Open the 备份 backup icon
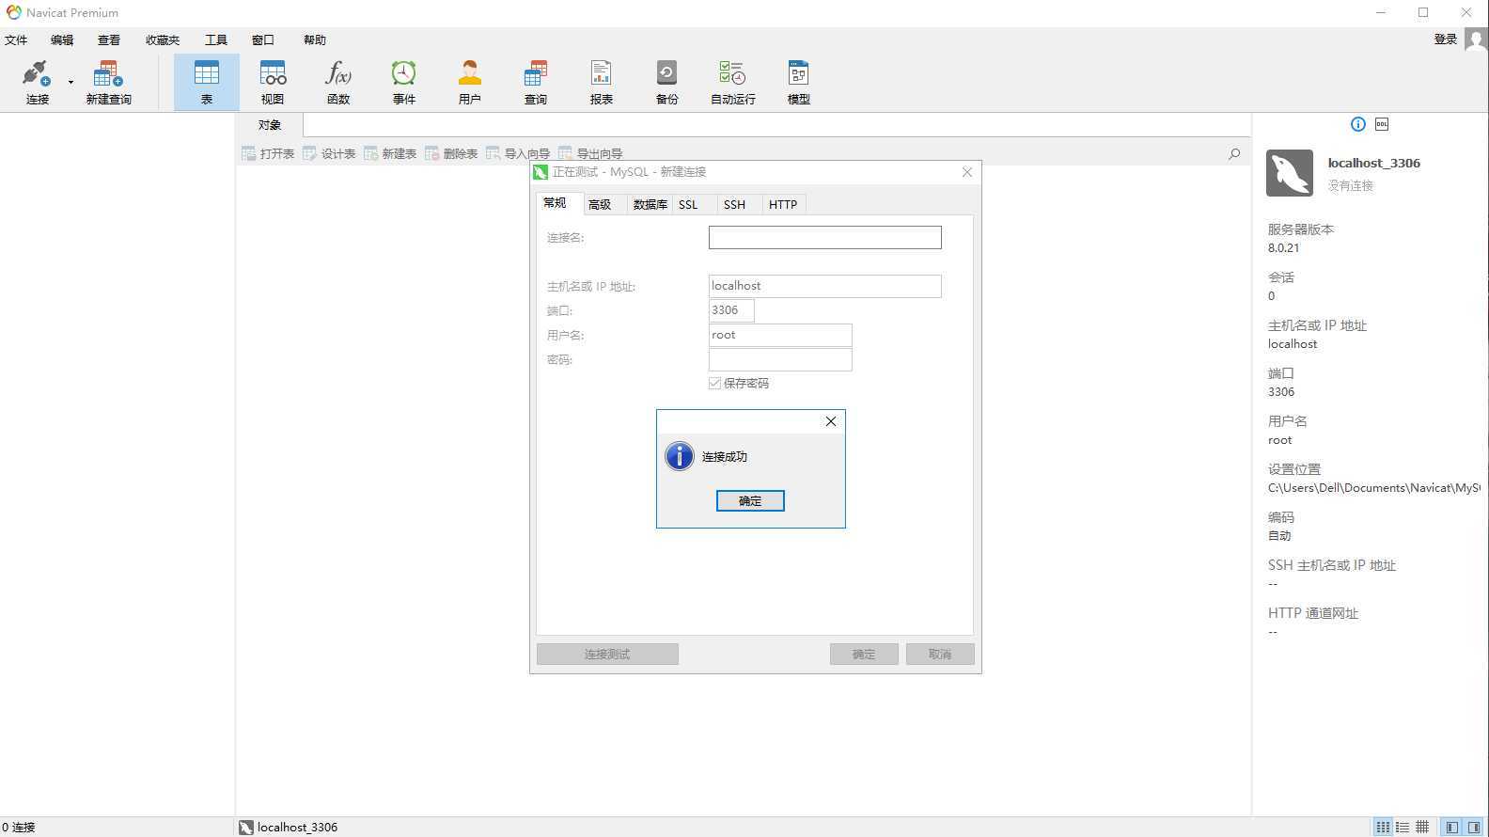Screen dimensions: 1489x837 coord(666,82)
